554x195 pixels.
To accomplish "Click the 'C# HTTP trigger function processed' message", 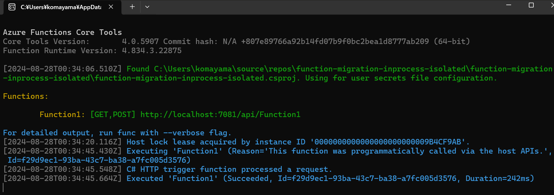I will [229, 169].
